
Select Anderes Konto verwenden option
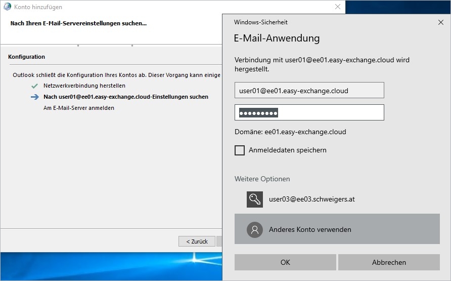(x=337, y=229)
